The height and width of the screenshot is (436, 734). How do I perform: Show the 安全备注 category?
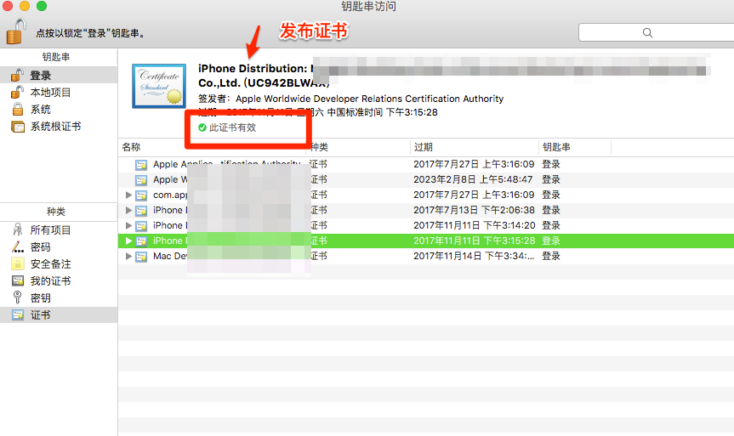click(59, 263)
